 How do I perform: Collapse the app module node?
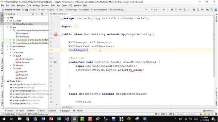[x=5, y=18]
